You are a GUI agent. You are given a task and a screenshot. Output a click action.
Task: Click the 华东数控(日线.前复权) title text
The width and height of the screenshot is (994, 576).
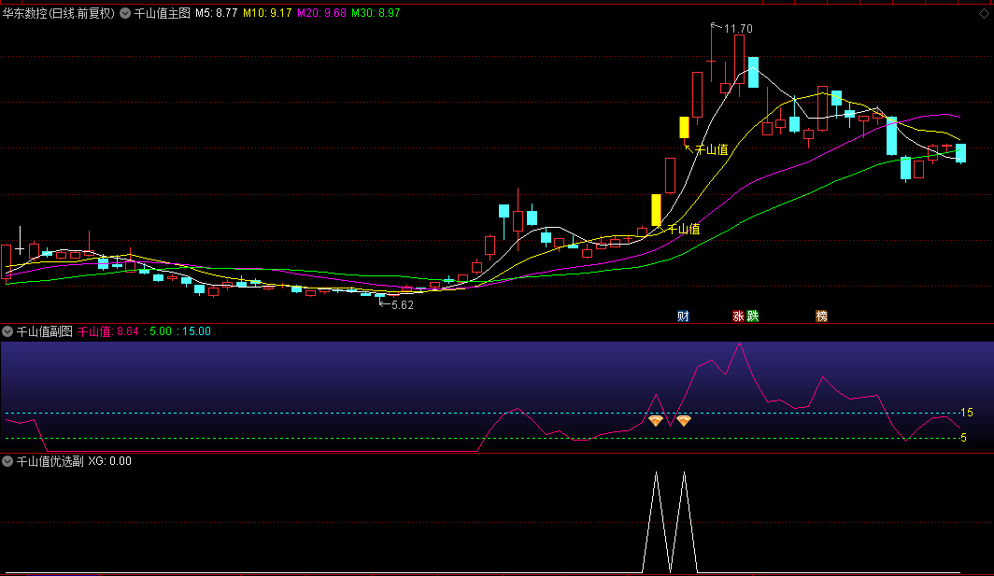(58, 13)
